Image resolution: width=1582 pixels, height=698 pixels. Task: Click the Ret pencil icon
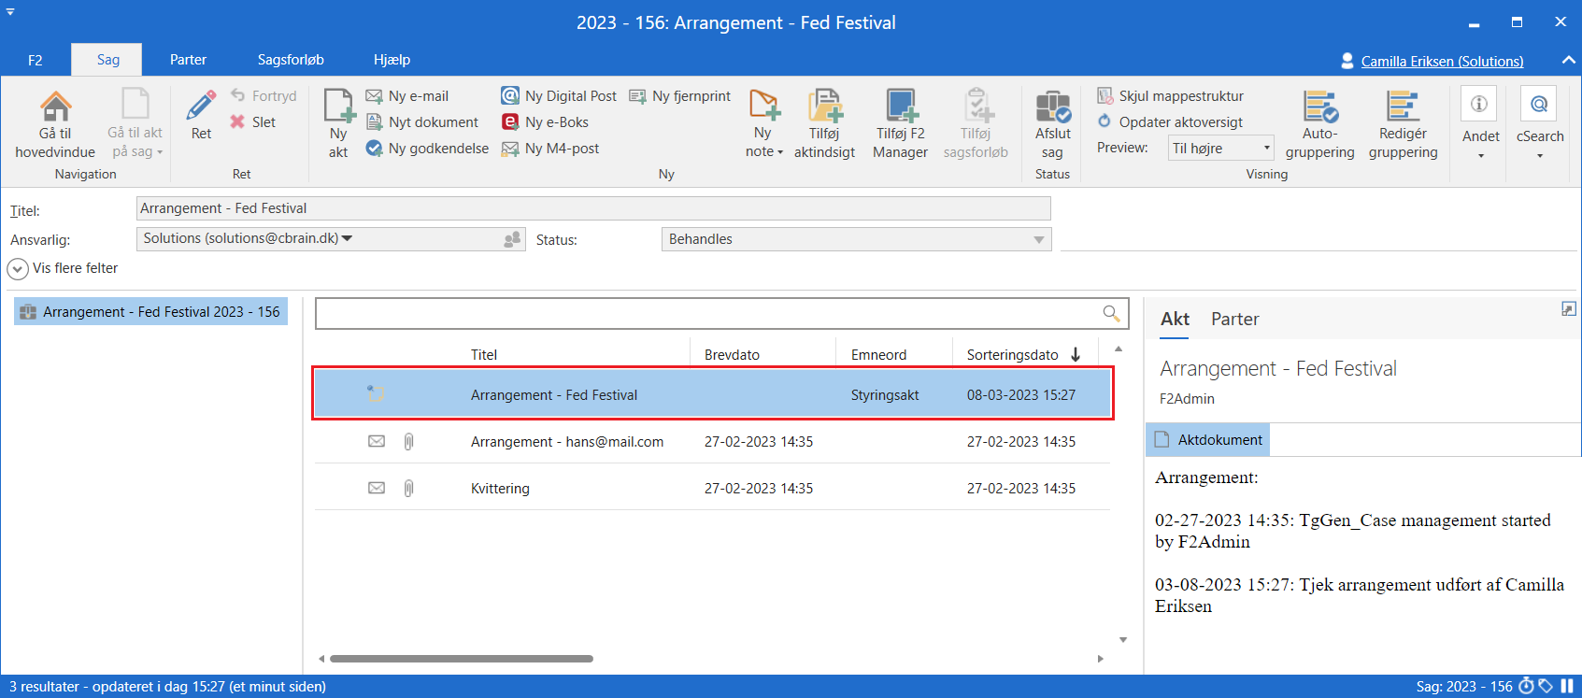201,107
